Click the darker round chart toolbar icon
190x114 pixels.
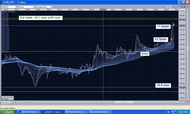point(185,7)
